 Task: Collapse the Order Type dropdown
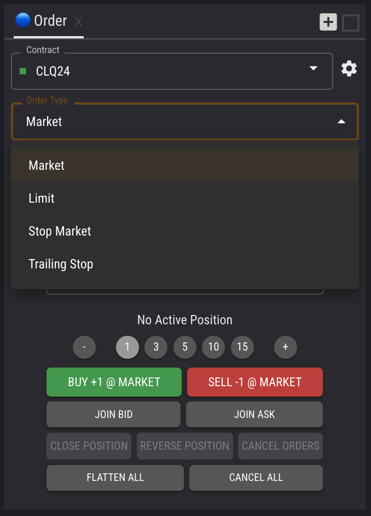click(341, 122)
